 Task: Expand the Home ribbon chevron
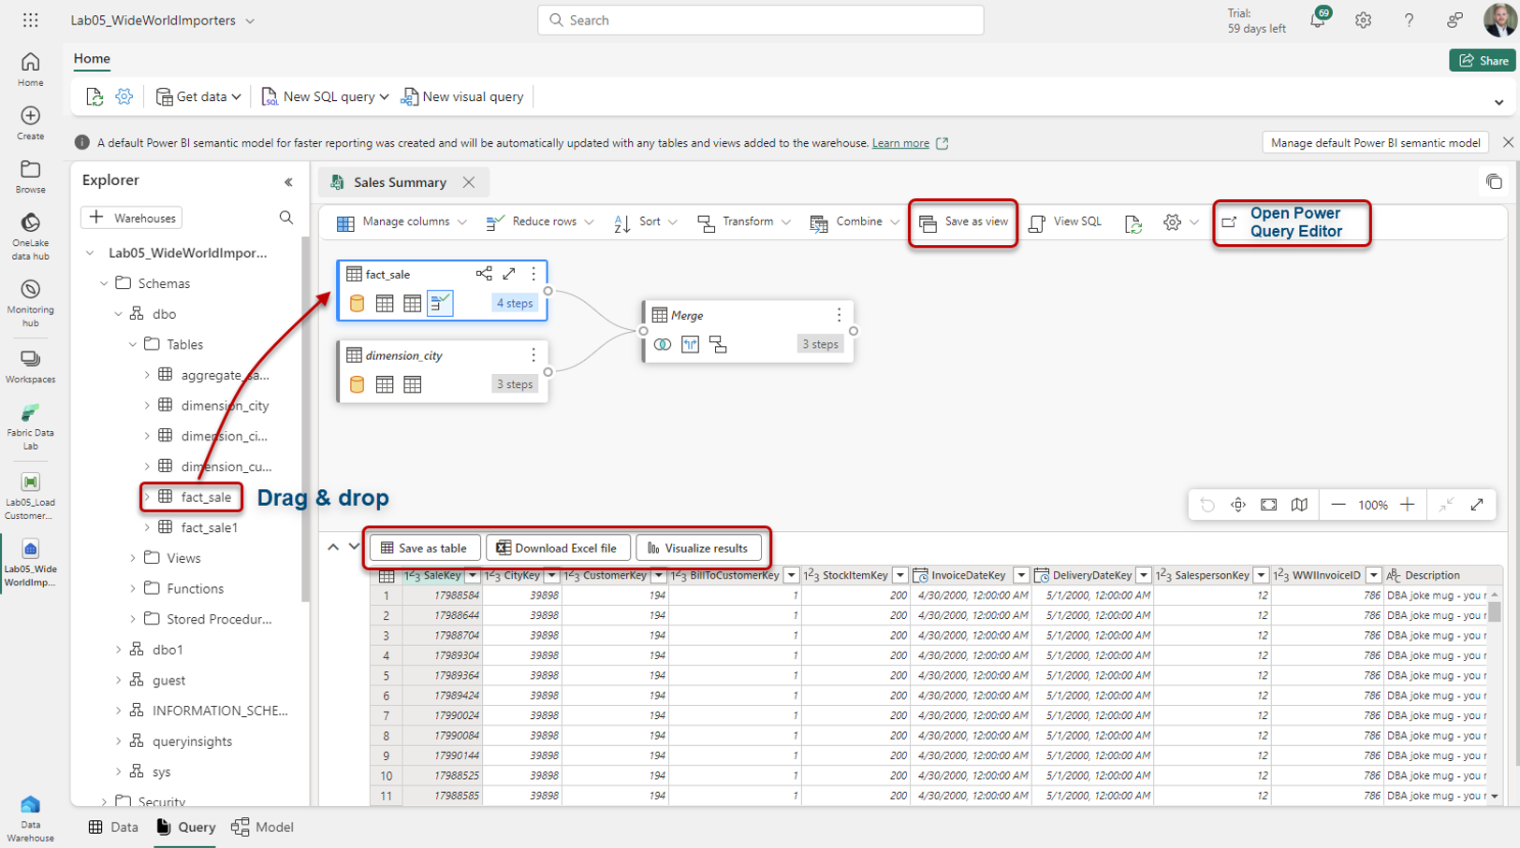(x=1498, y=102)
